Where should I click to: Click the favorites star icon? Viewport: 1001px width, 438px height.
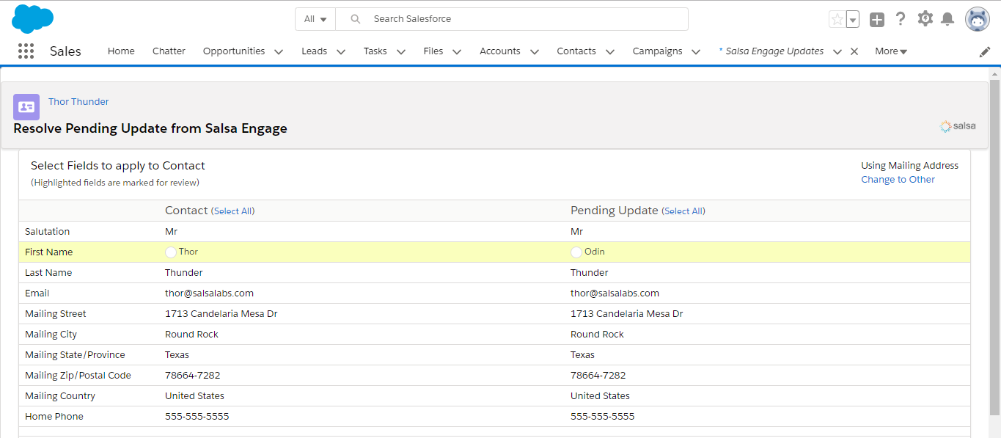837,19
